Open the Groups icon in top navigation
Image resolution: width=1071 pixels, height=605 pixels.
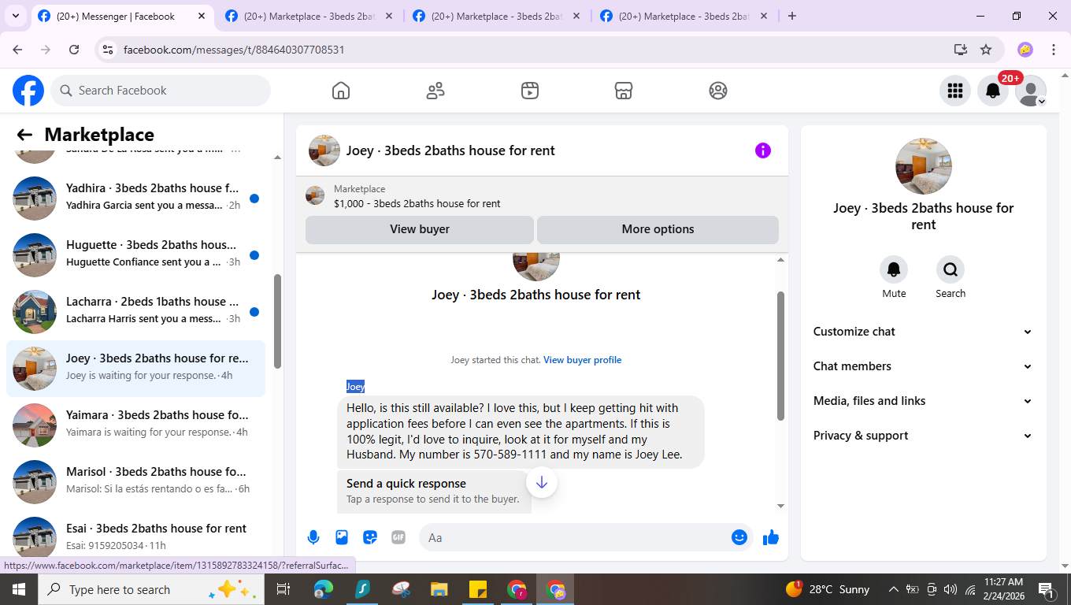718,91
